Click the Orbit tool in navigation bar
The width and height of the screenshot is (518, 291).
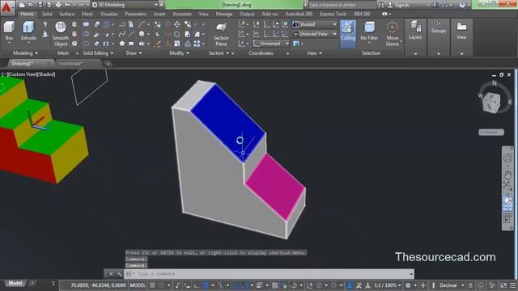pos(507,201)
